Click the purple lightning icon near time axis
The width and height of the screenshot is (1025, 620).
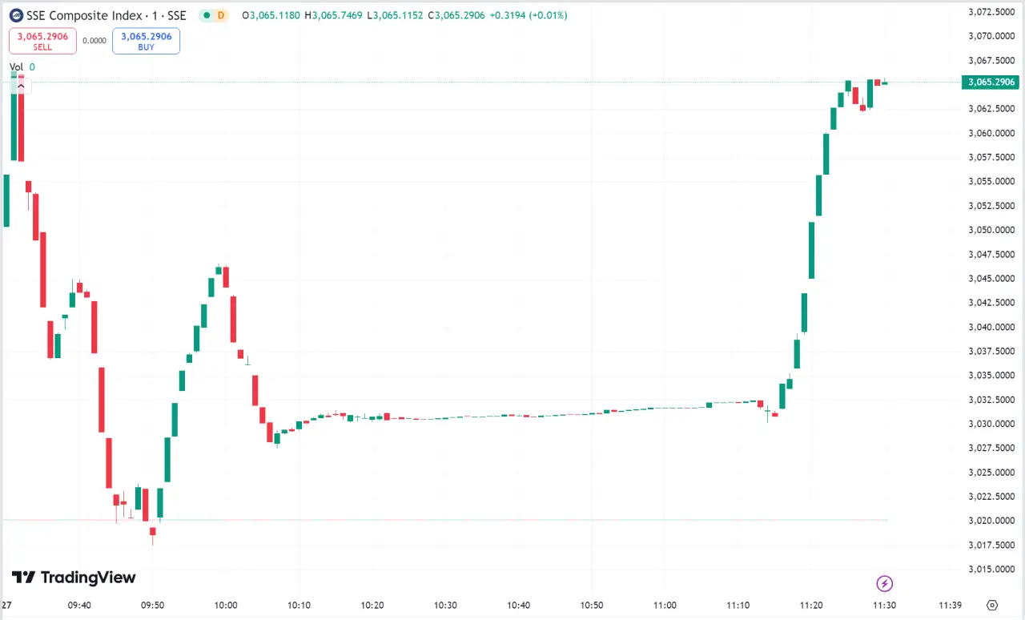pyautogui.click(x=885, y=583)
